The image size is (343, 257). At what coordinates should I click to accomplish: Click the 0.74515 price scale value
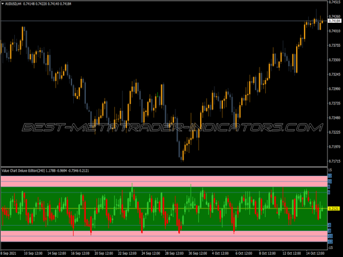coord(334,2)
